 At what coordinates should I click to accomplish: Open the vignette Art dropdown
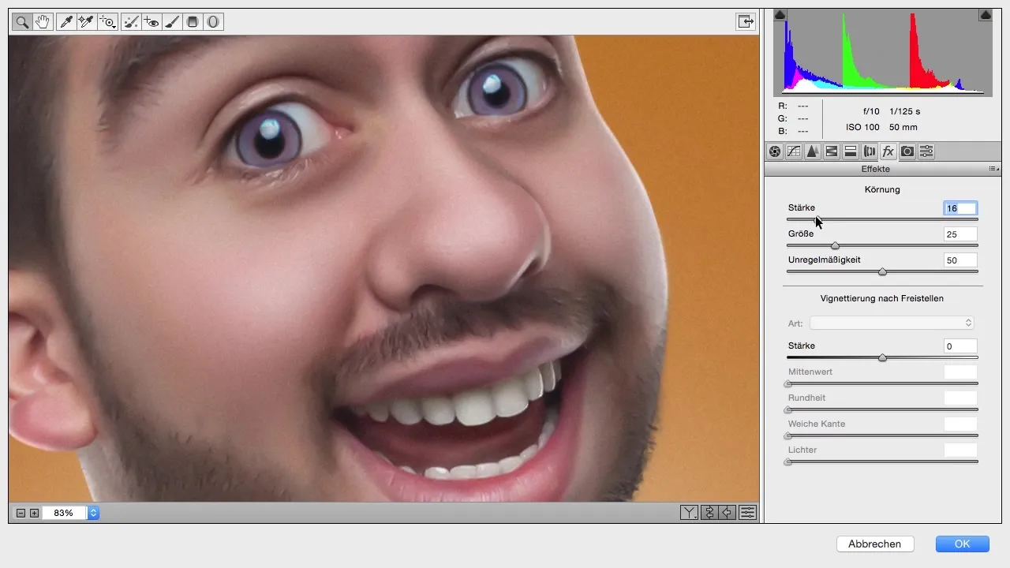pyautogui.click(x=892, y=323)
